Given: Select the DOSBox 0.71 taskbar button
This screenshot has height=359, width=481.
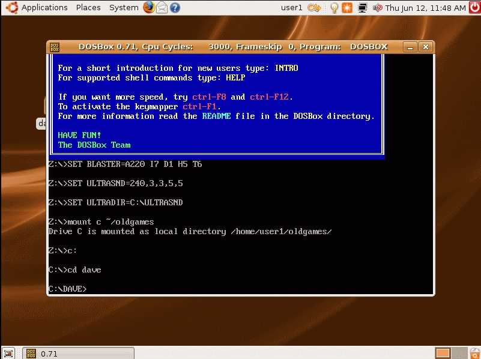Looking at the screenshot, I should 79,353.
